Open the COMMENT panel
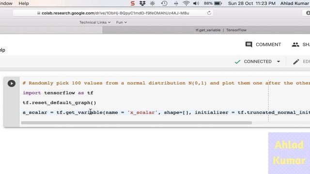 (263, 44)
